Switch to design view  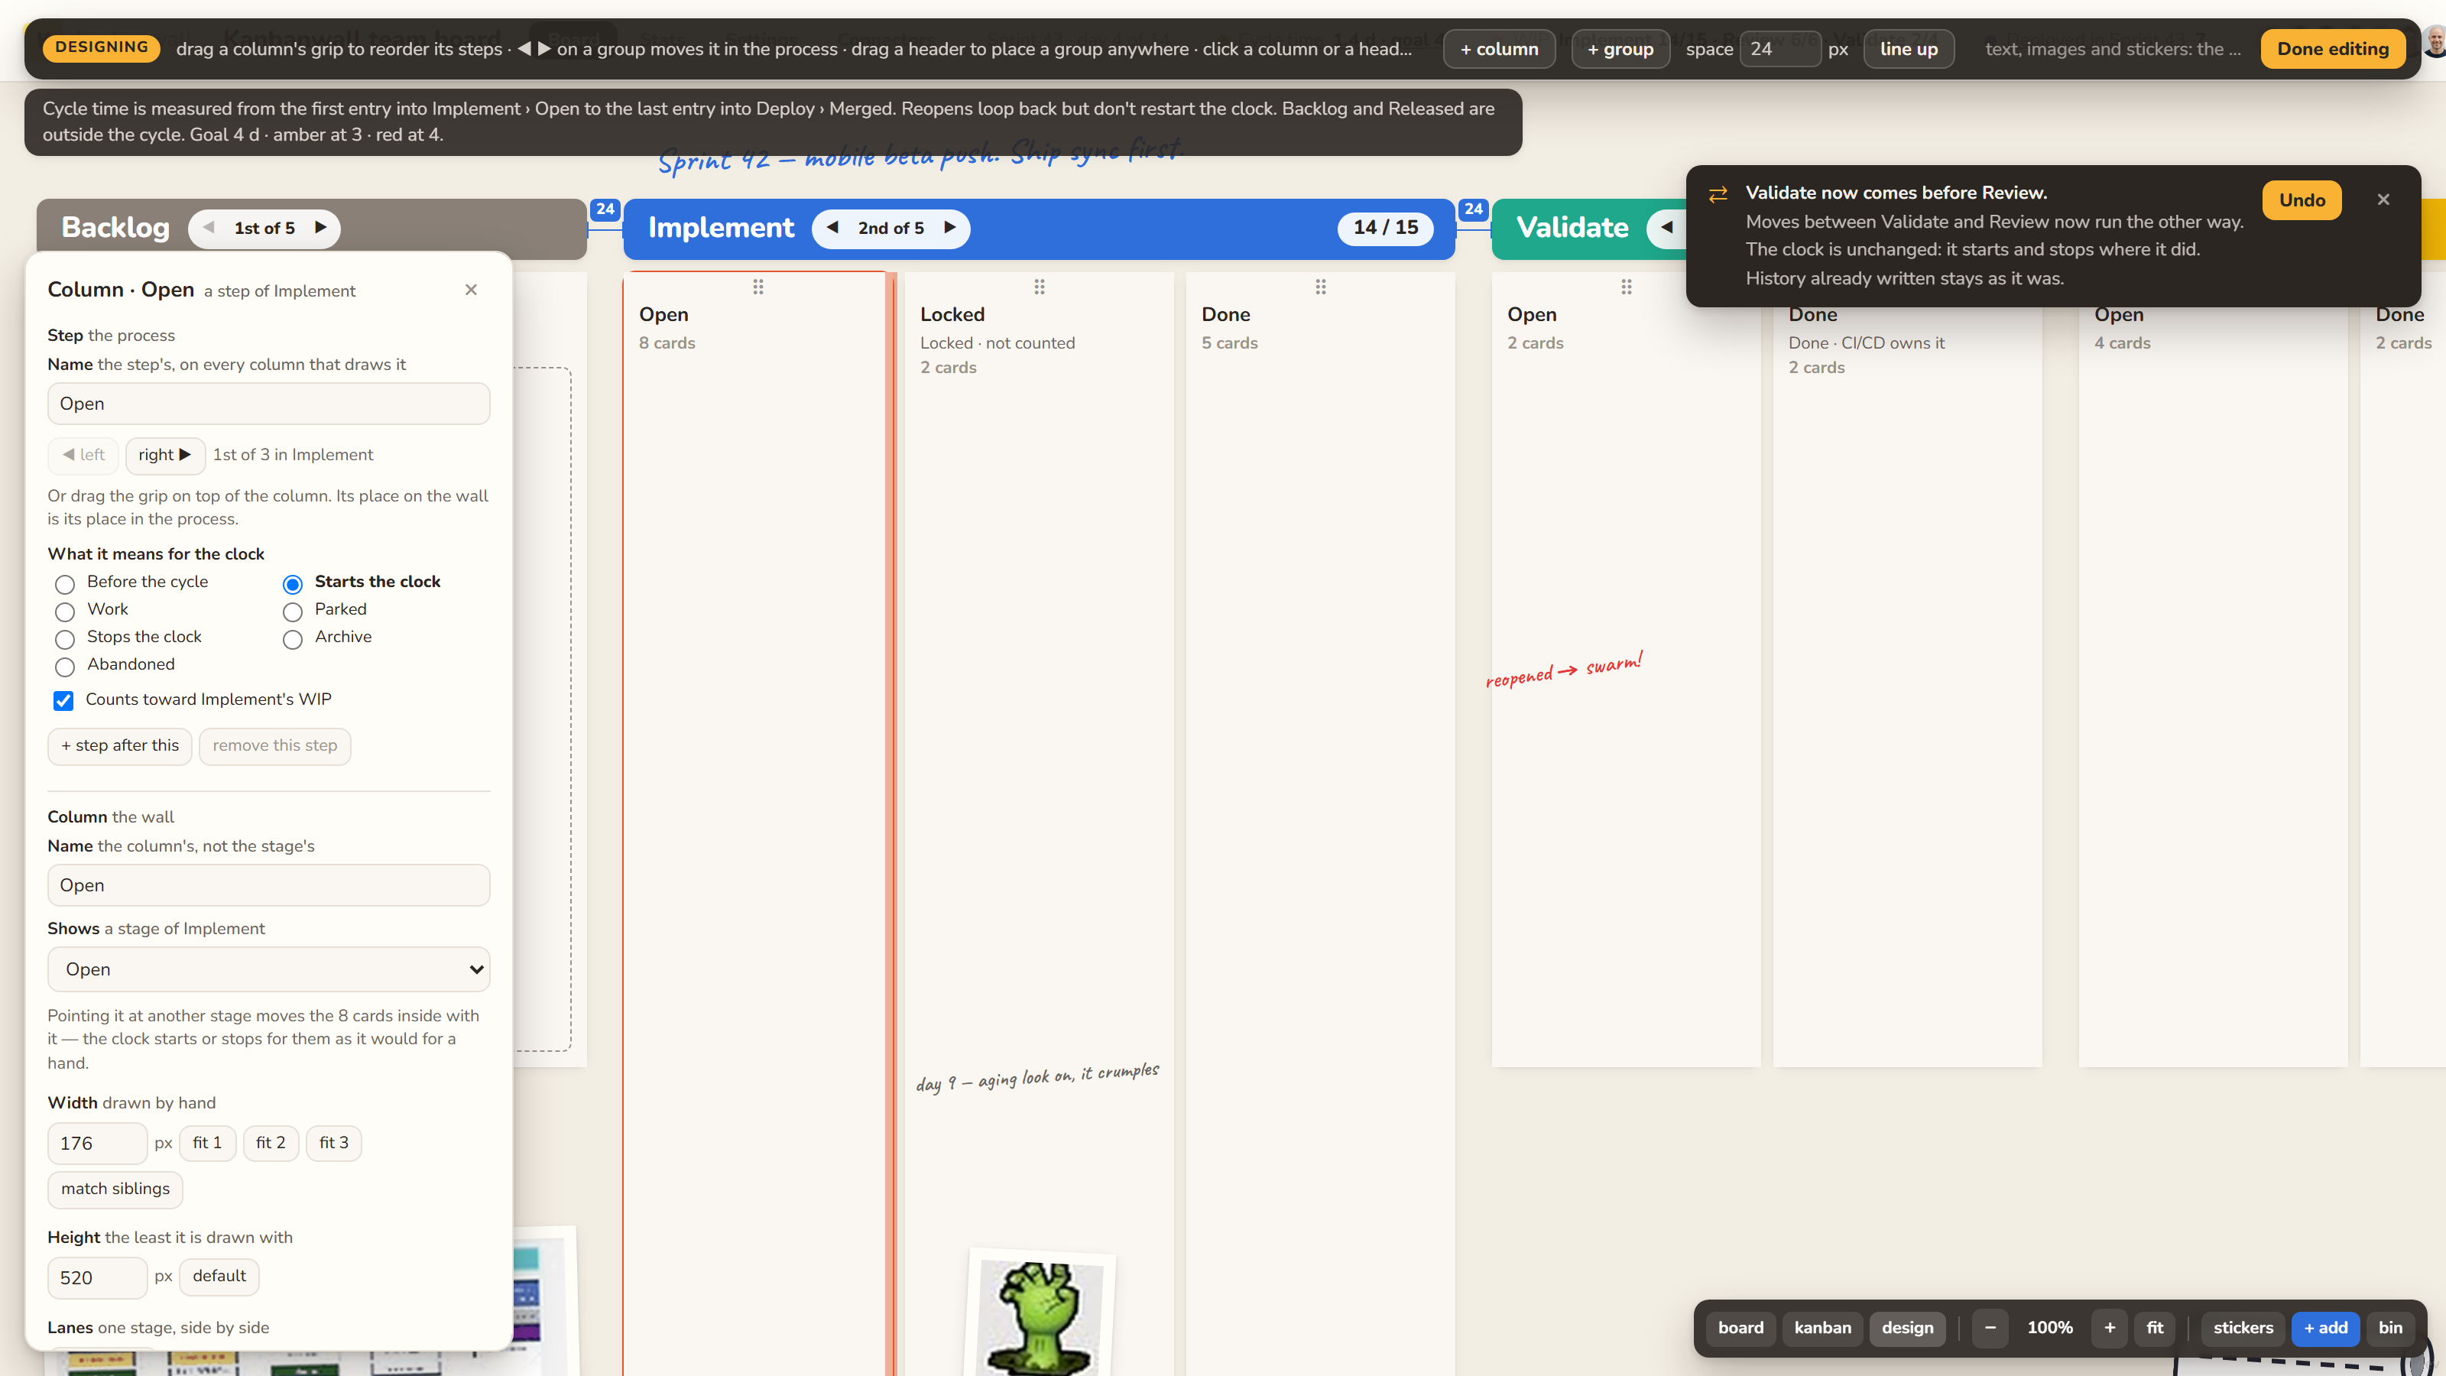[1906, 1328]
